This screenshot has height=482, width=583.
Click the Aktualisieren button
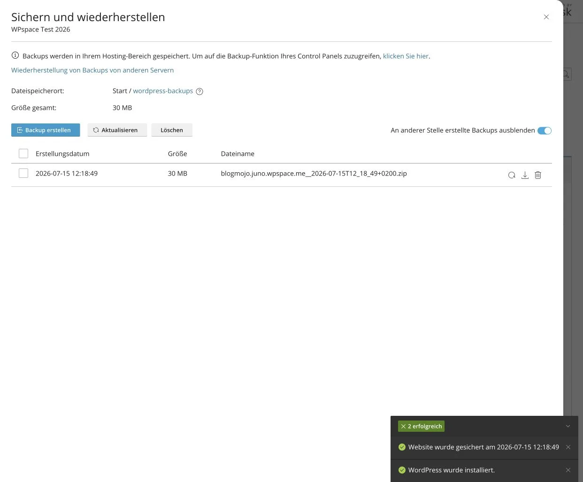(117, 130)
